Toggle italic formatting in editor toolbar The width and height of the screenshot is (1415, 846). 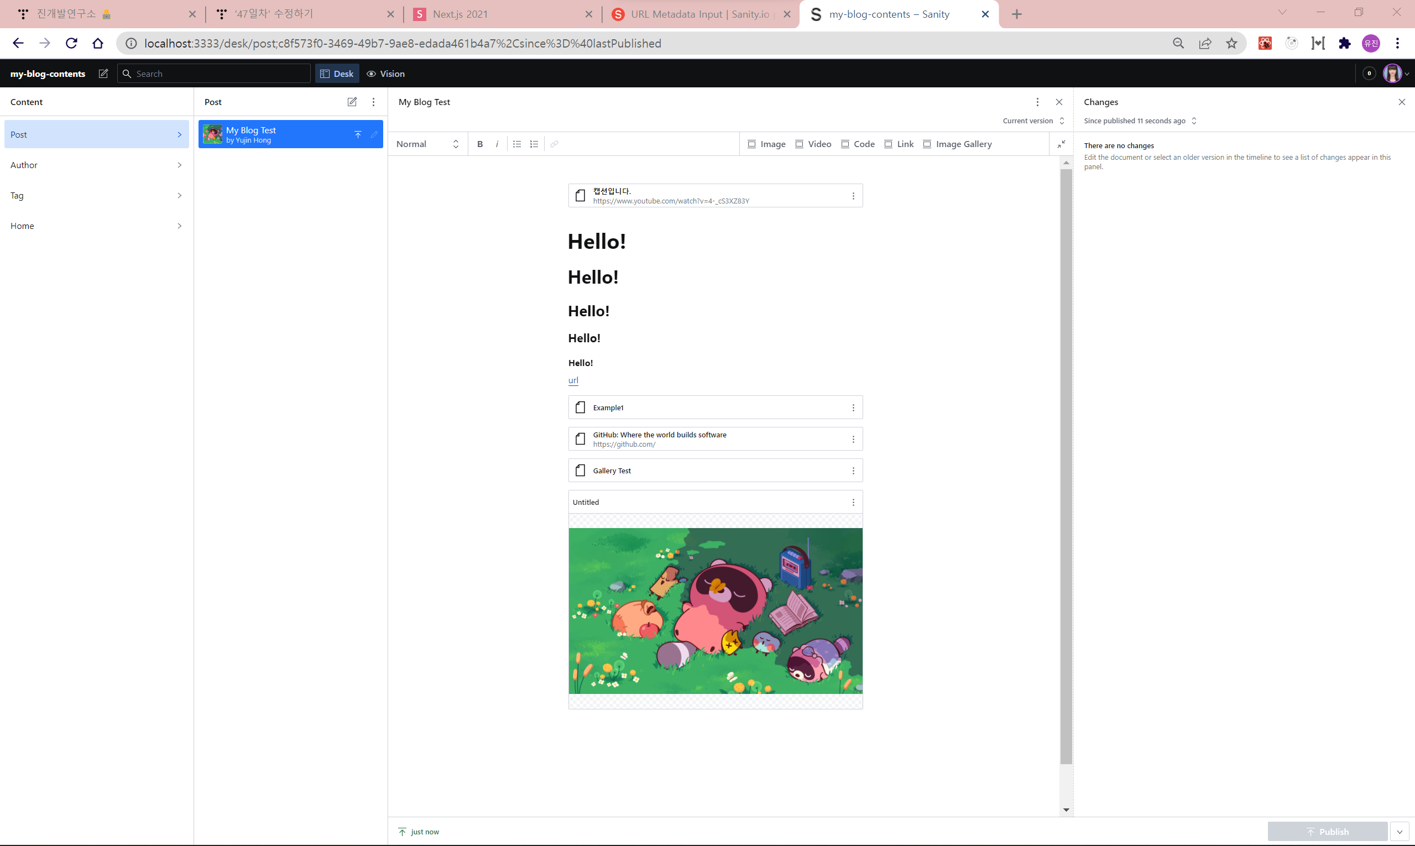coord(497,144)
